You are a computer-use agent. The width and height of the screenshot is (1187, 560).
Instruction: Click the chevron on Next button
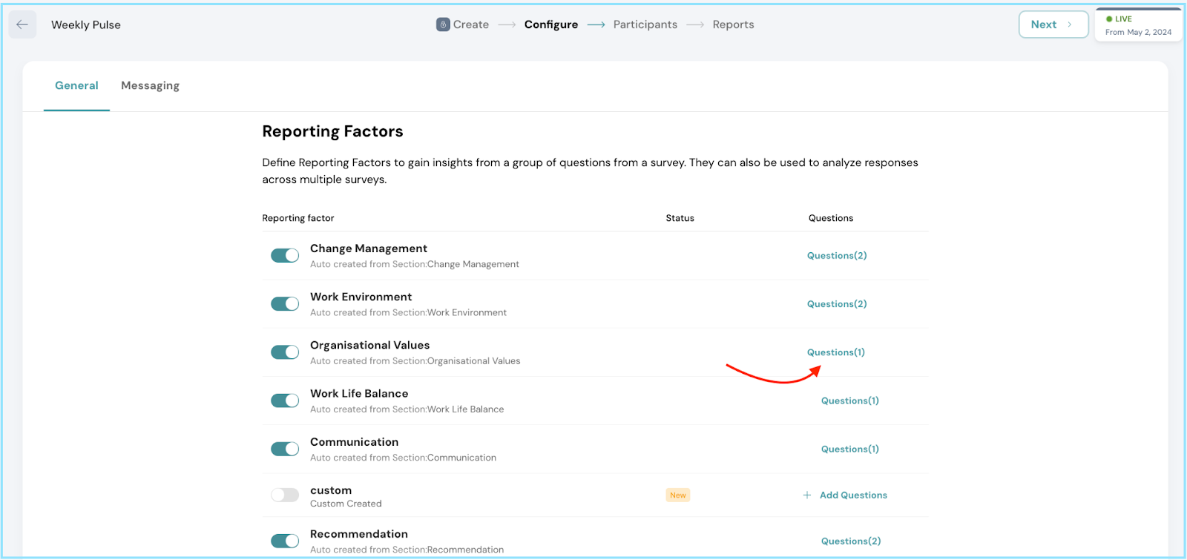(1070, 24)
